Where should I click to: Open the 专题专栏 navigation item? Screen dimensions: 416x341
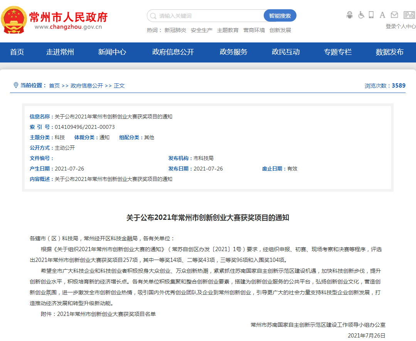point(338,52)
